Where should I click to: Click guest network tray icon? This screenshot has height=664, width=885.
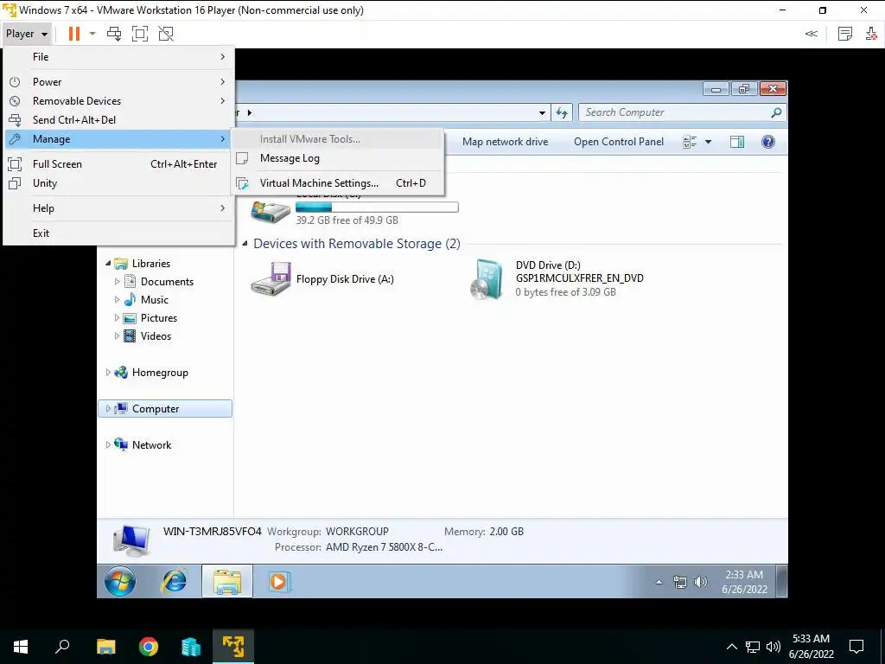pyautogui.click(x=680, y=582)
